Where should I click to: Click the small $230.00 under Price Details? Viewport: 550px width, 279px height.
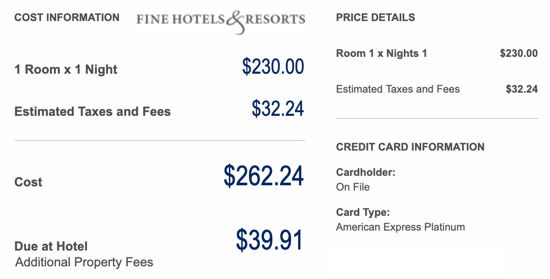tap(518, 53)
